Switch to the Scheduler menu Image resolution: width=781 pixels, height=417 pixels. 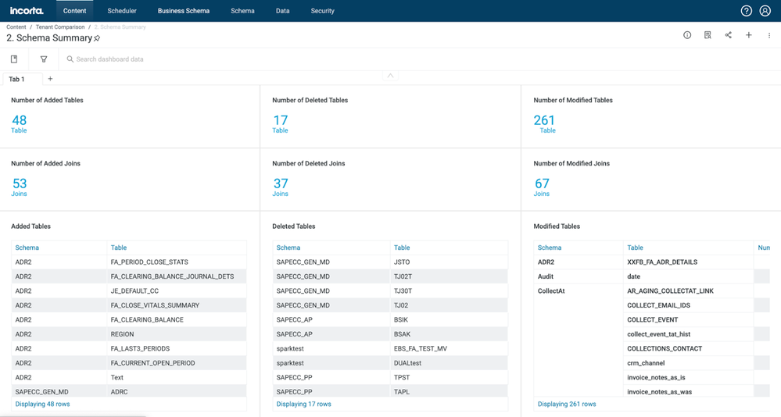pos(122,11)
